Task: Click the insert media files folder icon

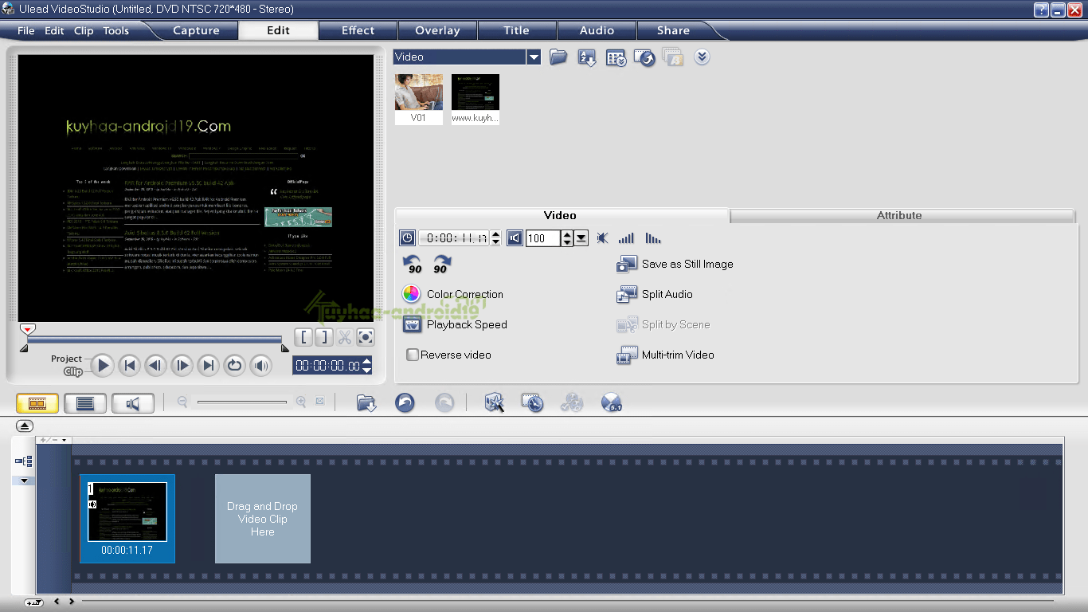Action: pos(366,403)
